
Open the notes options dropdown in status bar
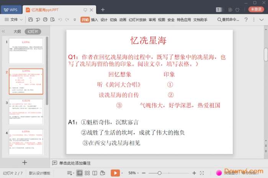70,173
